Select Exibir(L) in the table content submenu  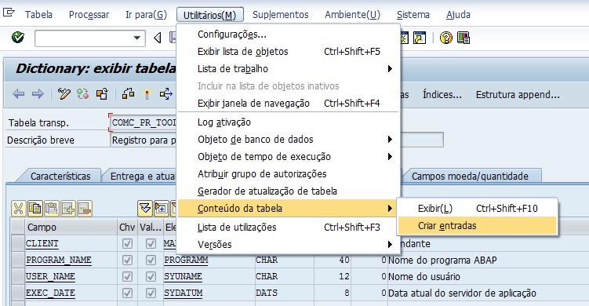477,208
